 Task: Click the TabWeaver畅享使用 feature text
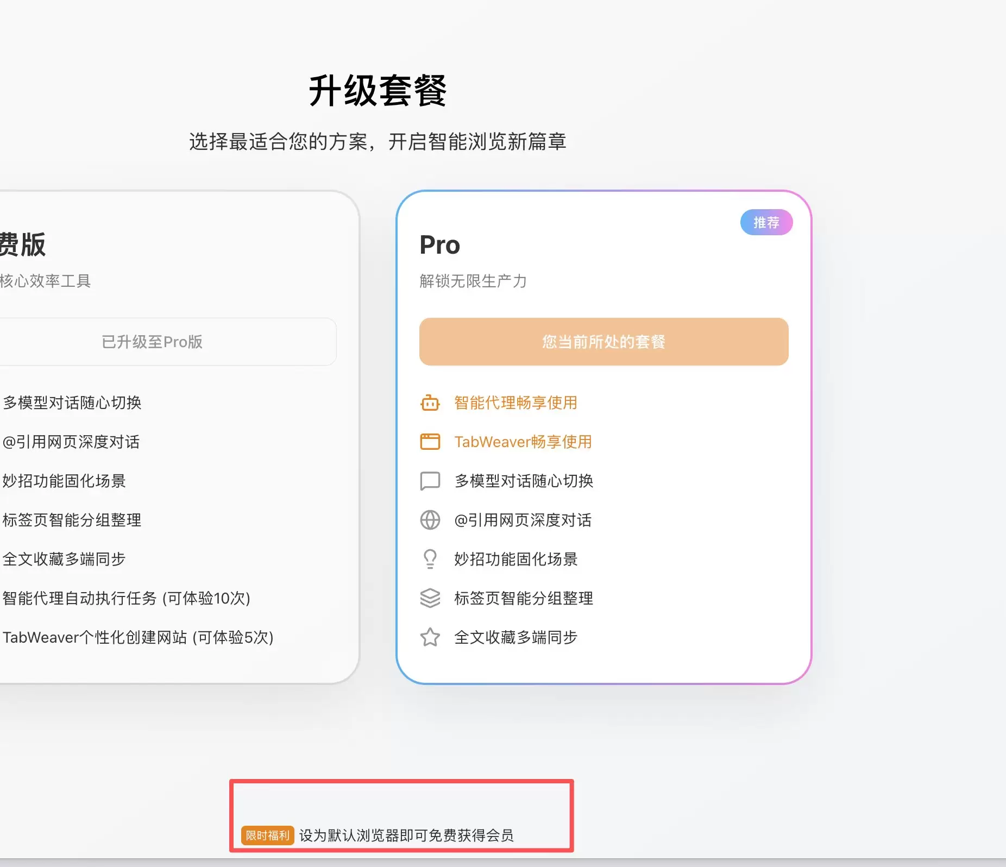tap(523, 442)
